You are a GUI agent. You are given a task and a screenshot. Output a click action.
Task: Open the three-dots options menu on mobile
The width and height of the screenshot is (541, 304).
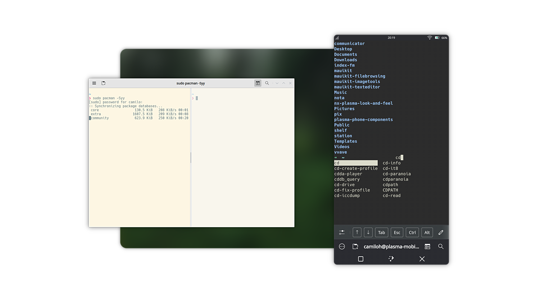[342, 247]
